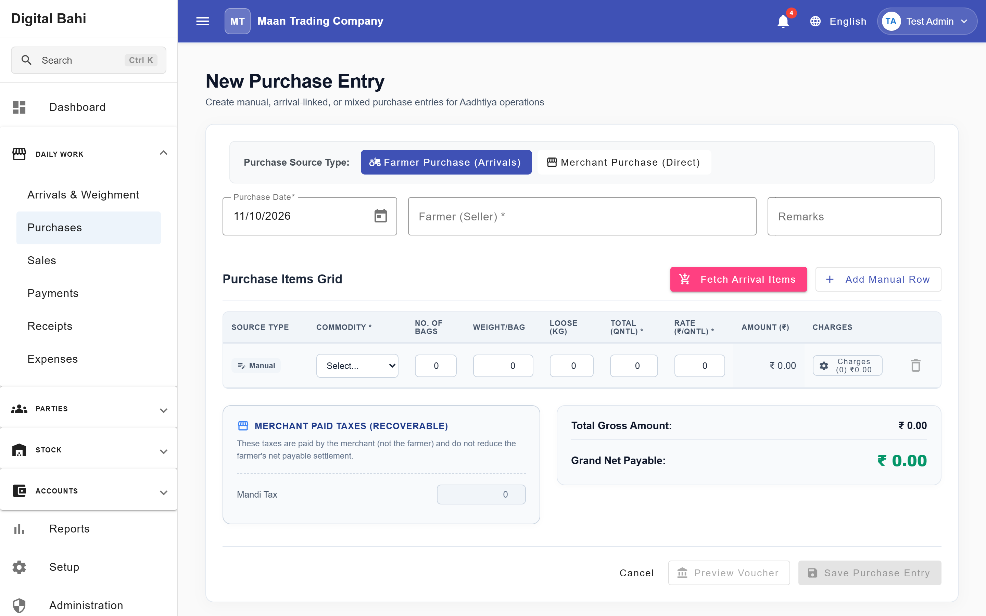Click the Accounts wallet icon

tap(19, 490)
